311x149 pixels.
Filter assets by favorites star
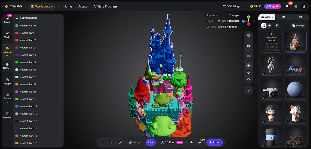point(270,26)
